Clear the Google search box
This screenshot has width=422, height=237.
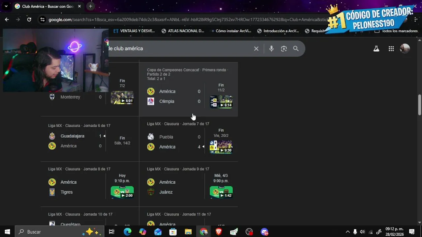coord(256,49)
